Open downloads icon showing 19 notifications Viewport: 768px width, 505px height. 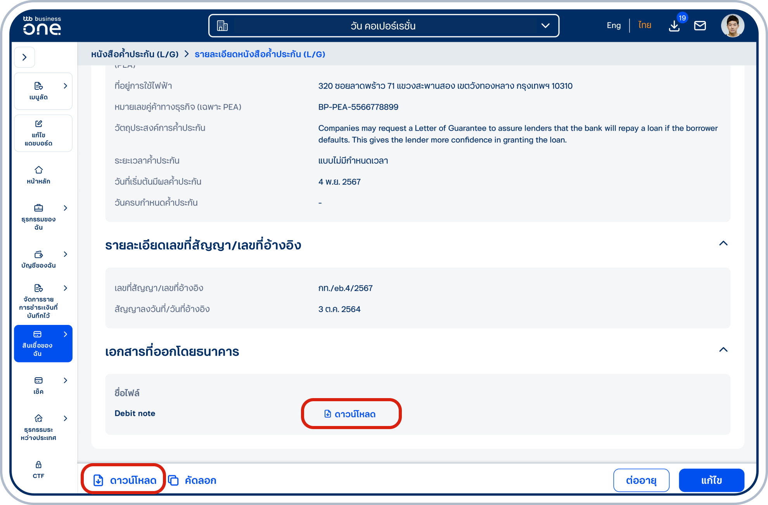[674, 26]
